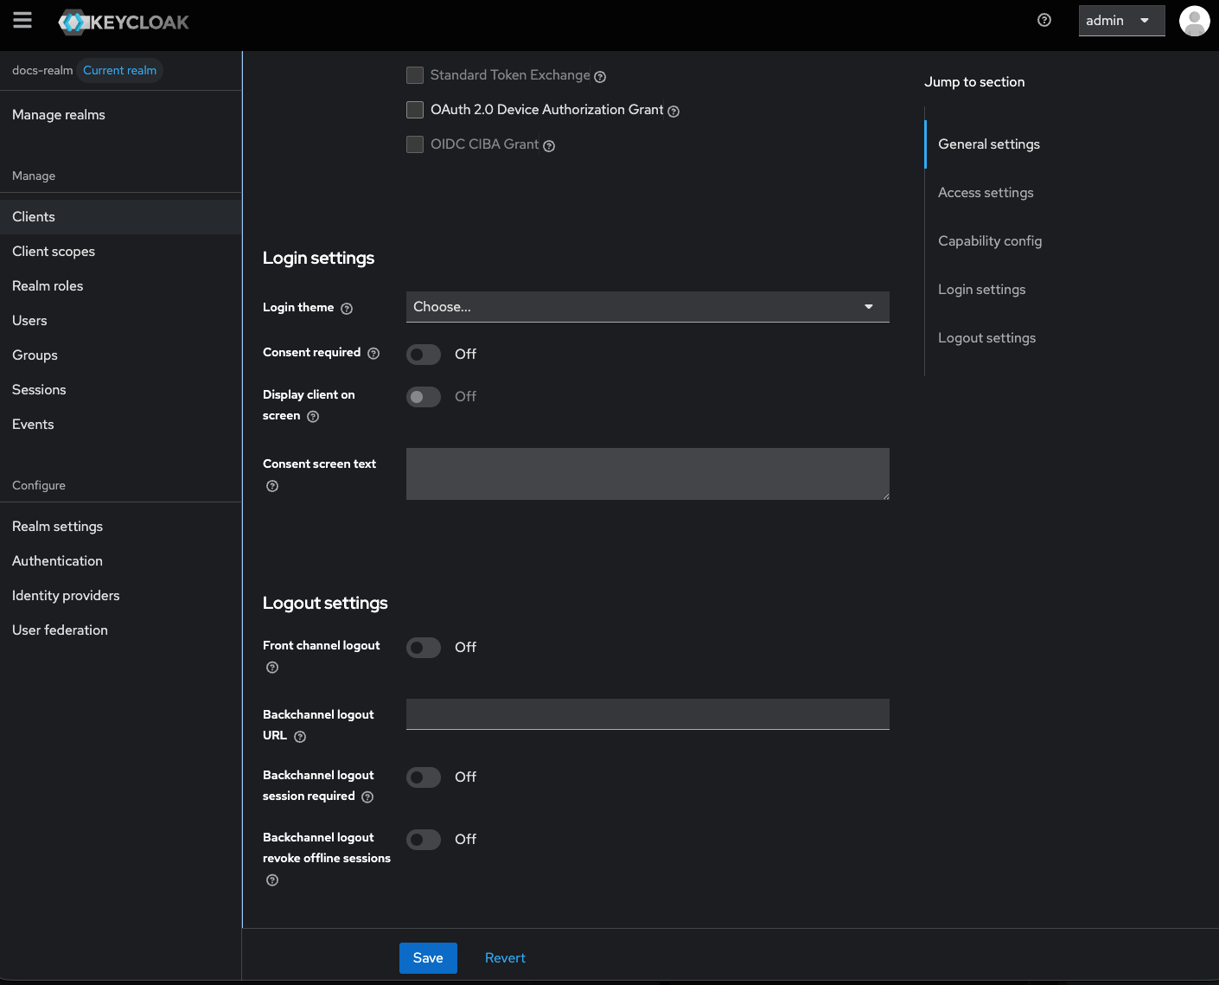Show help tooltip for Consent required
This screenshot has width=1219, height=985.
click(373, 354)
